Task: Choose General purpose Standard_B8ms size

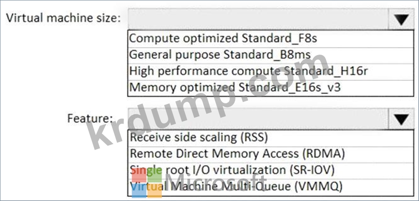Action: (271, 55)
